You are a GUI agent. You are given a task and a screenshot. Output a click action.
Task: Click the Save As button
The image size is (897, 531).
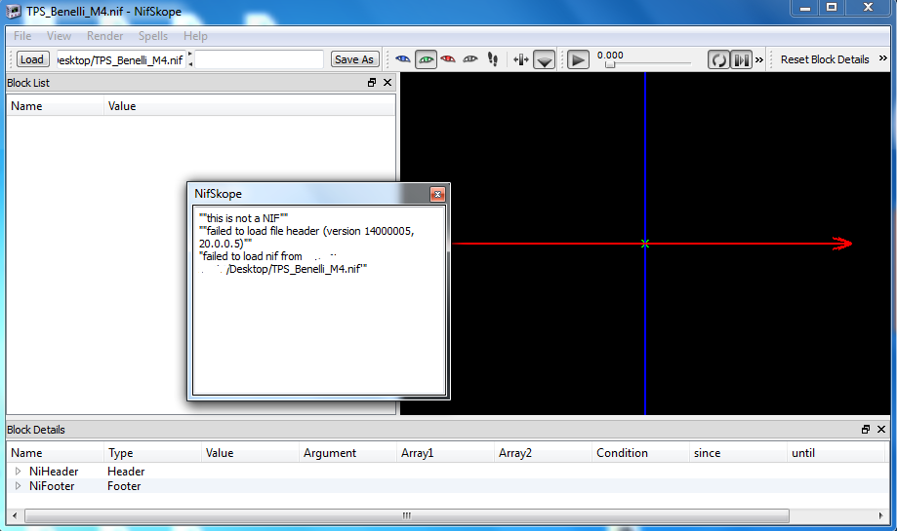pyautogui.click(x=354, y=59)
